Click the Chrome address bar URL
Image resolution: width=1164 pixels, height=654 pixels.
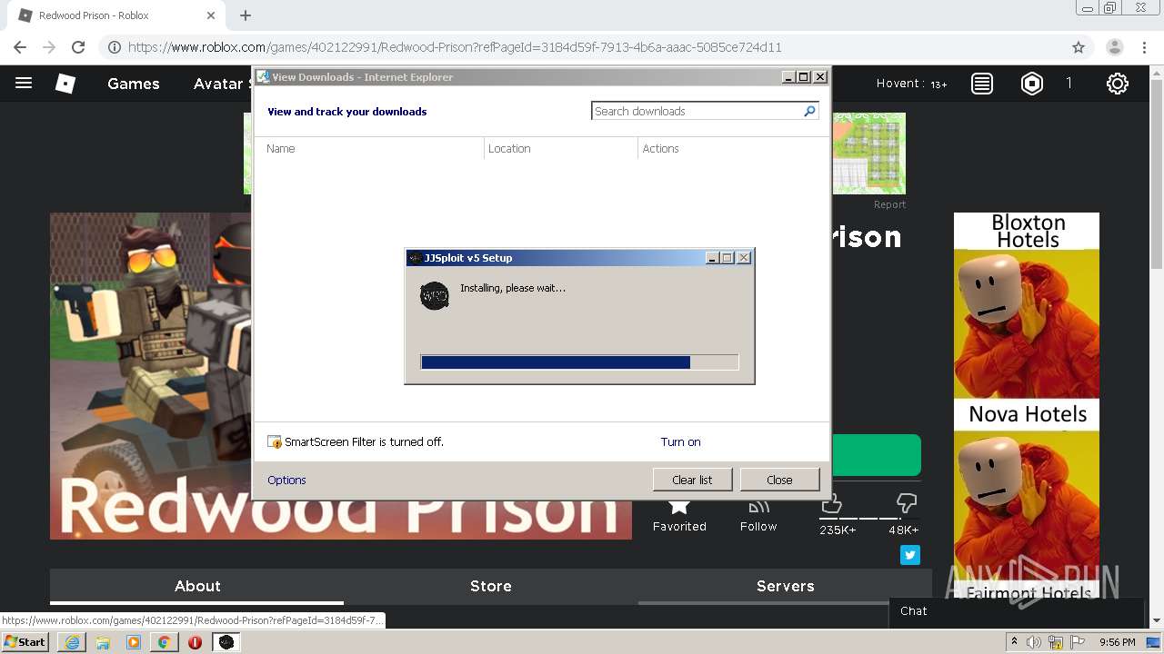pos(455,47)
